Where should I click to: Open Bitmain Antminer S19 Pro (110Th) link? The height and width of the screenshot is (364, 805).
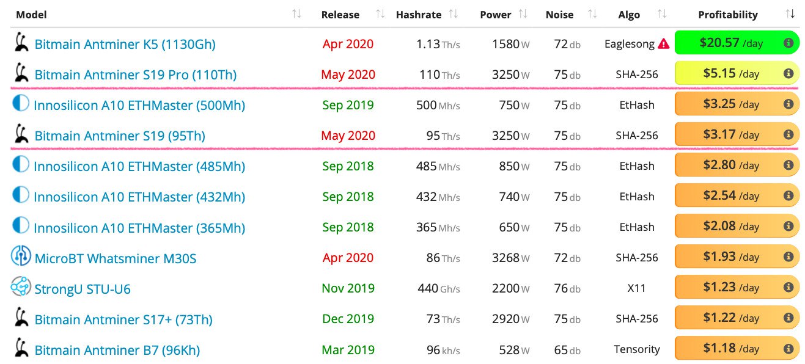[x=135, y=75]
